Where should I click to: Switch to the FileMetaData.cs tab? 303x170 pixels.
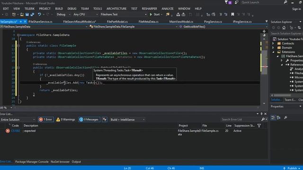[x=148, y=22]
